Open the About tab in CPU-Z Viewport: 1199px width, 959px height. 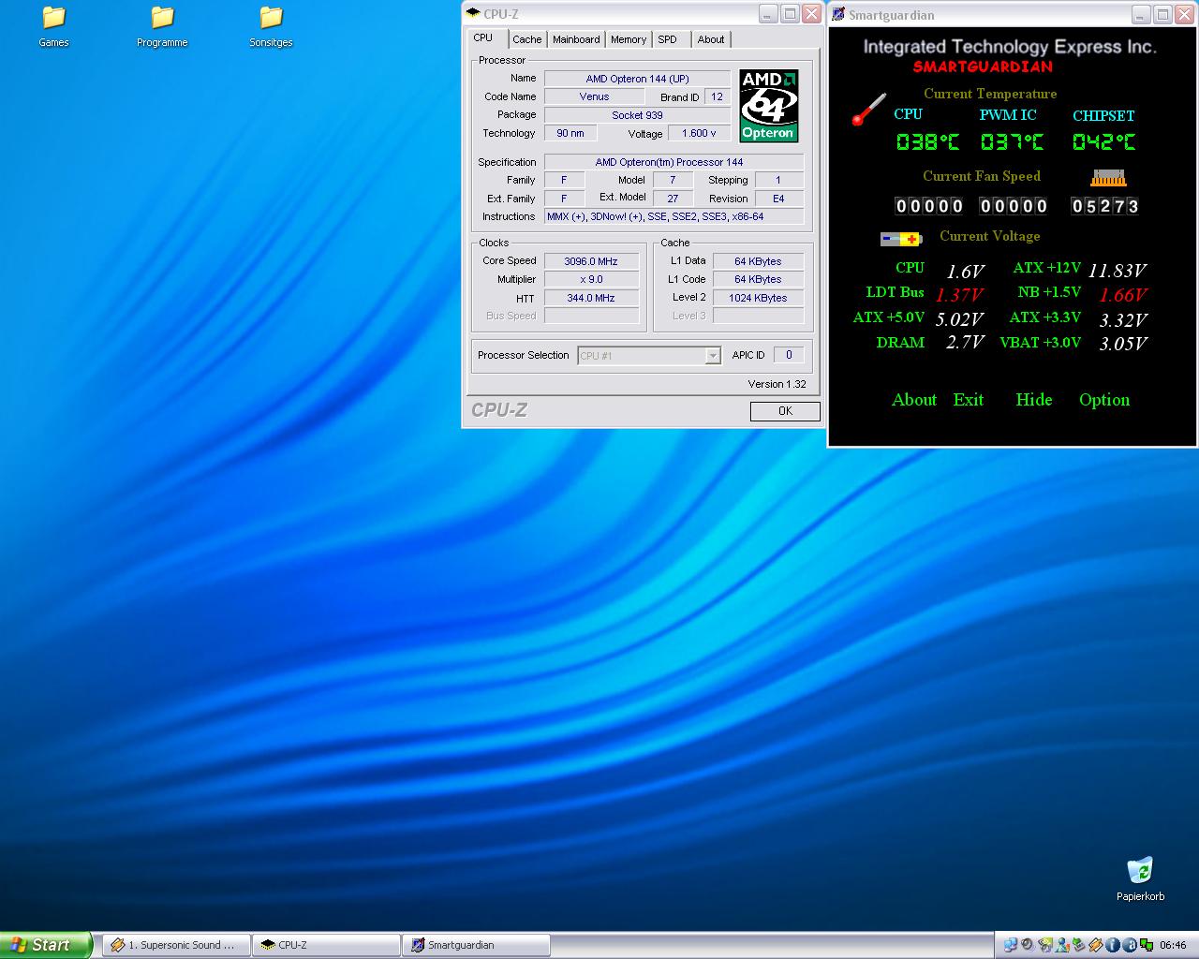pyautogui.click(x=711, y=39)
